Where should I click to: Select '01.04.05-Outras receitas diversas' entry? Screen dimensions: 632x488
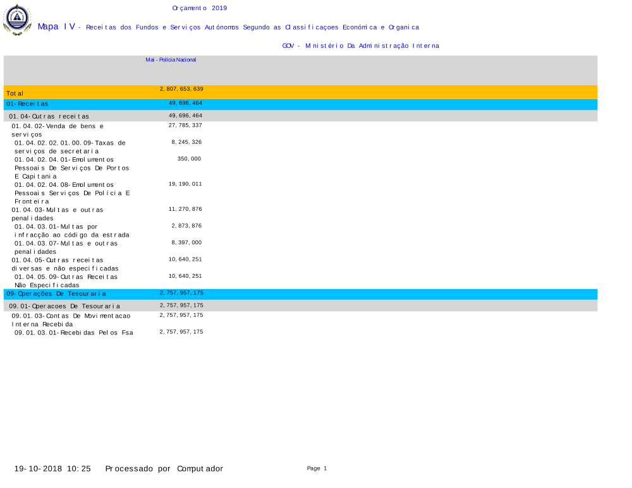(64, 264)
